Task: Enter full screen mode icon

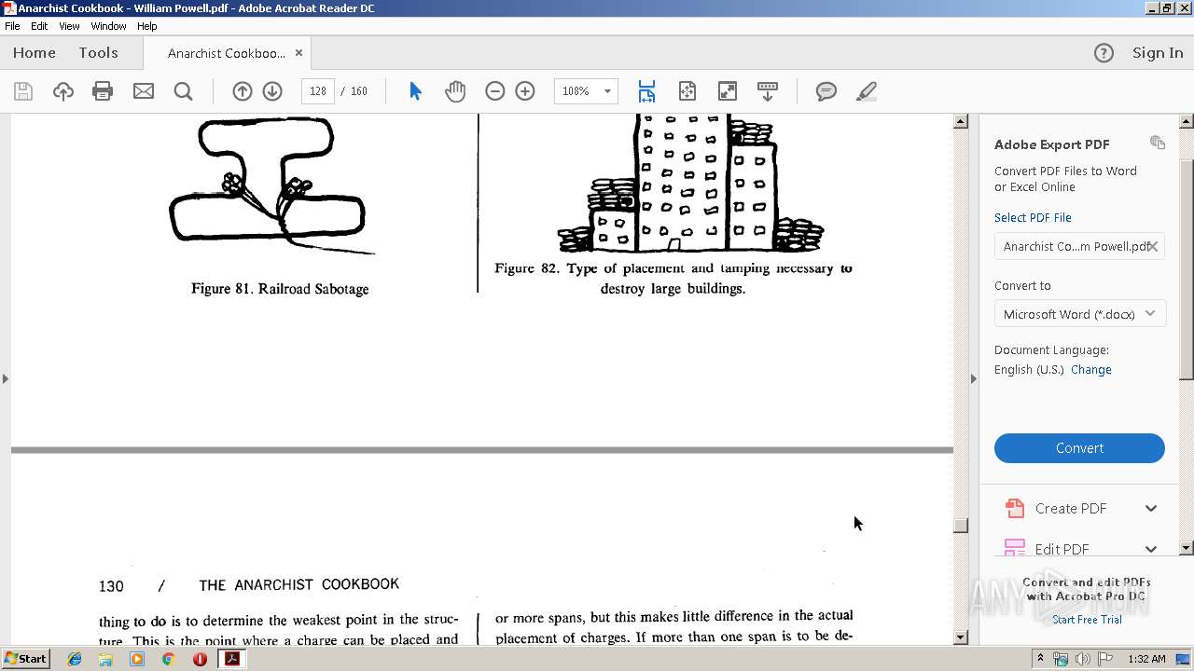Action: (x=728, y=91)
